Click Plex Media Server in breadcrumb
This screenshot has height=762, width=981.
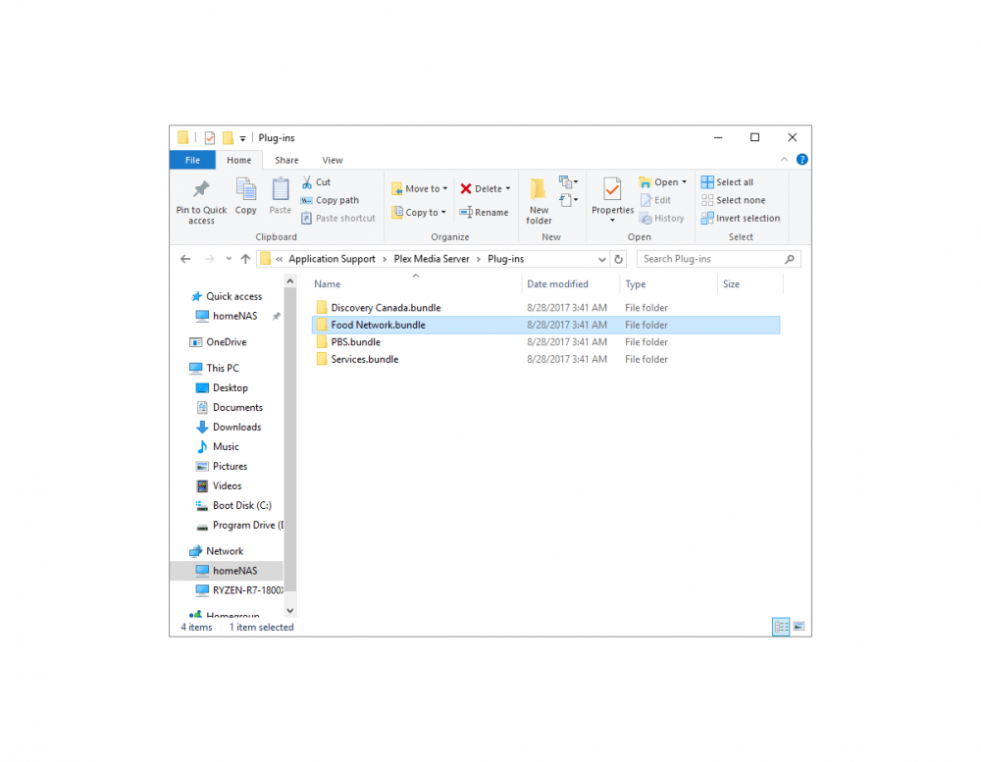pyautogui.click(x=432, y=259)
